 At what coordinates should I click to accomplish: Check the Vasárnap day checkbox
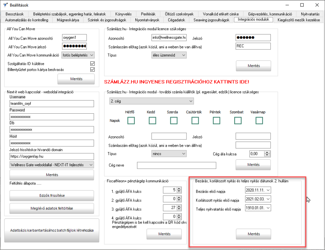click(x=259, y=121)
